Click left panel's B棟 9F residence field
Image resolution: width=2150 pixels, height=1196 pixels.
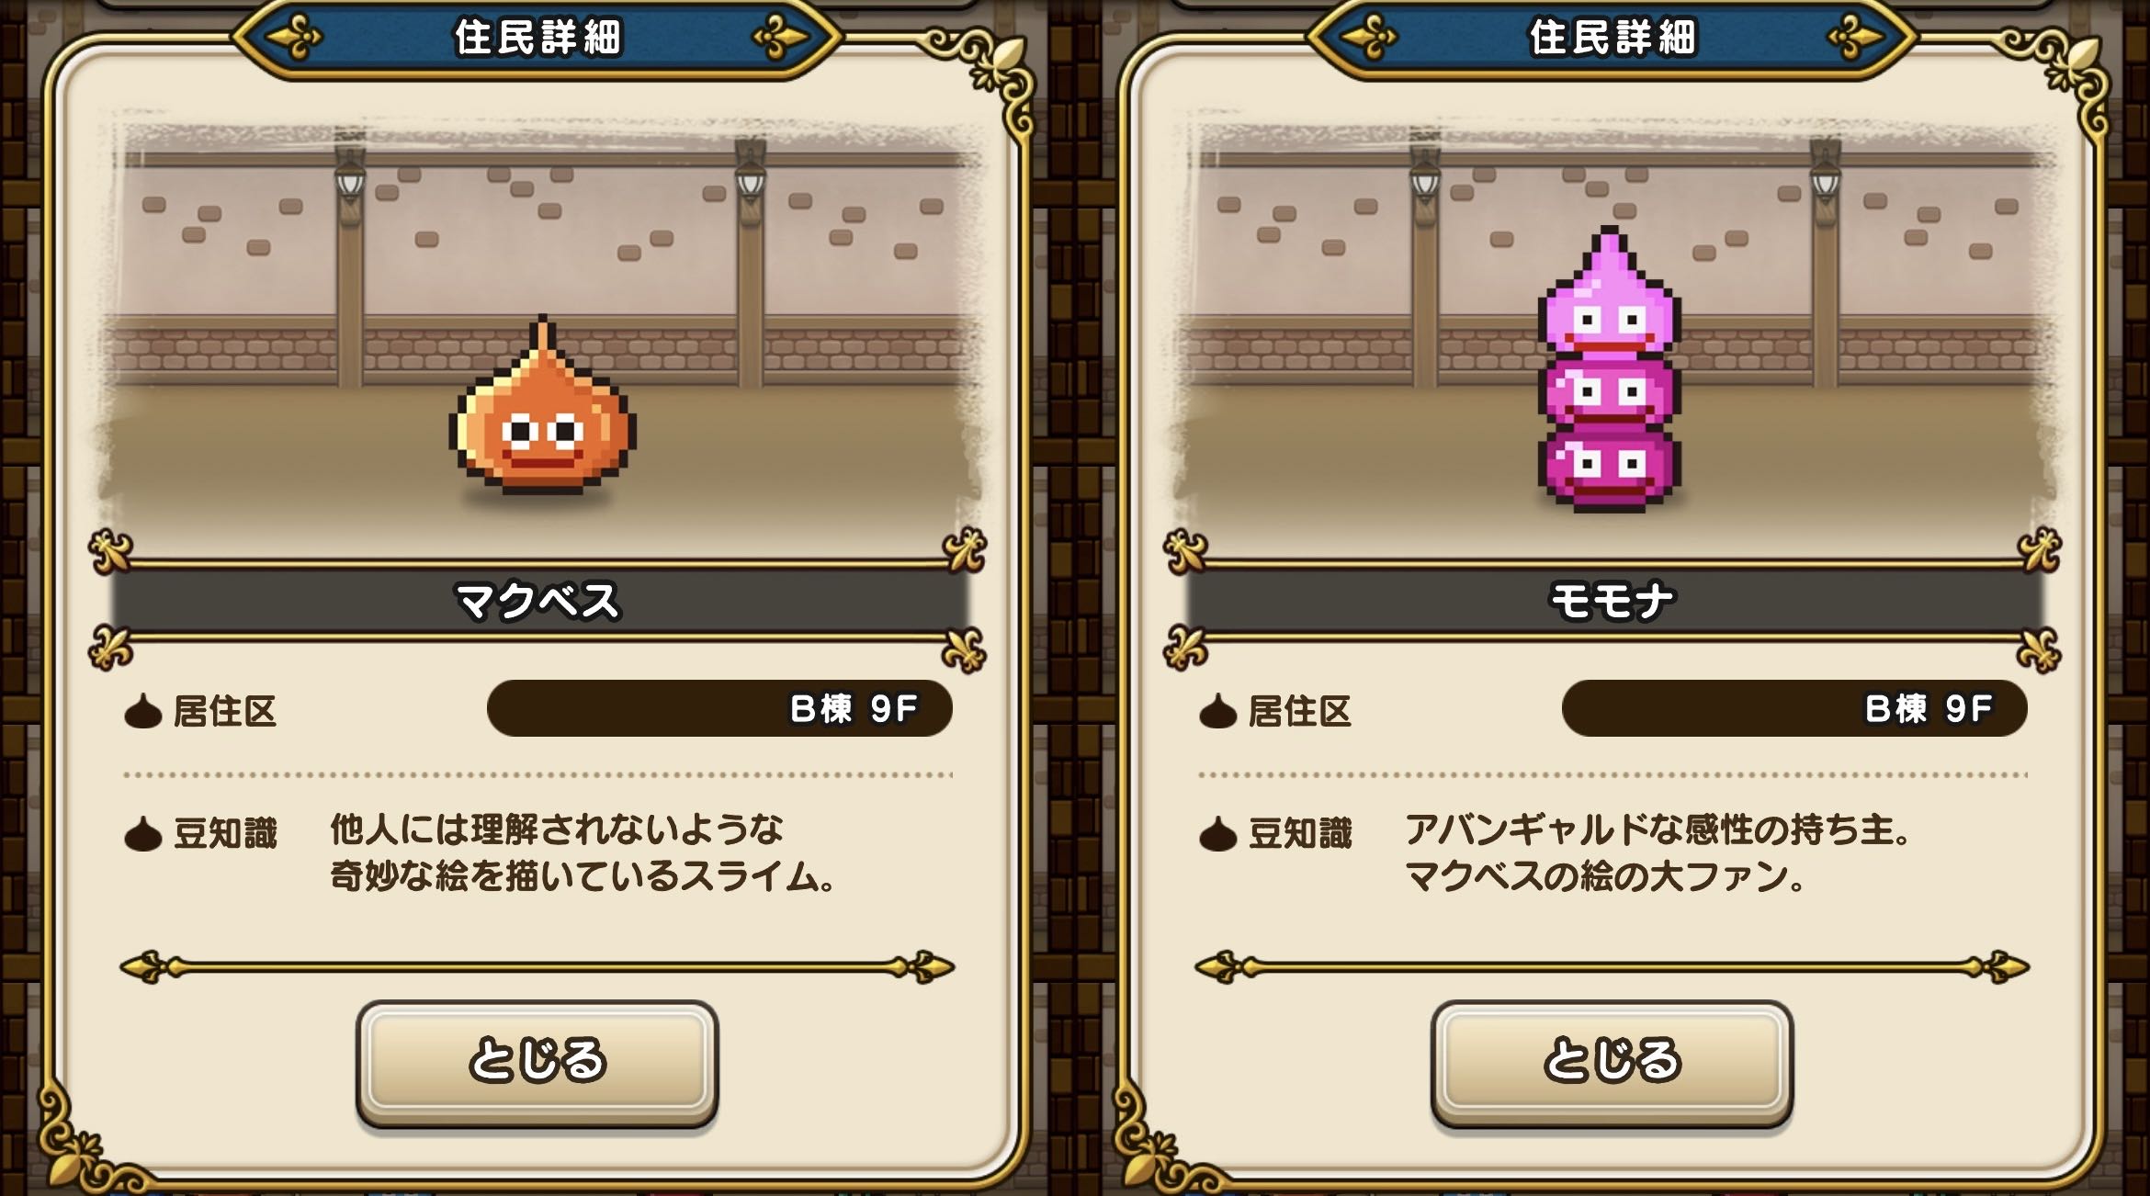point(719,708)
